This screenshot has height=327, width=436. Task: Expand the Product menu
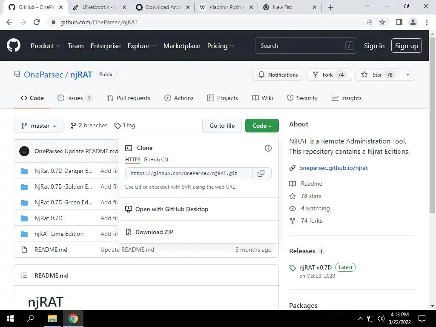(46, 46)
